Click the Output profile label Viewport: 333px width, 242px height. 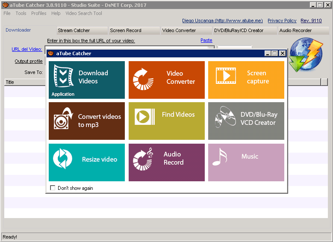click(29, 61)
